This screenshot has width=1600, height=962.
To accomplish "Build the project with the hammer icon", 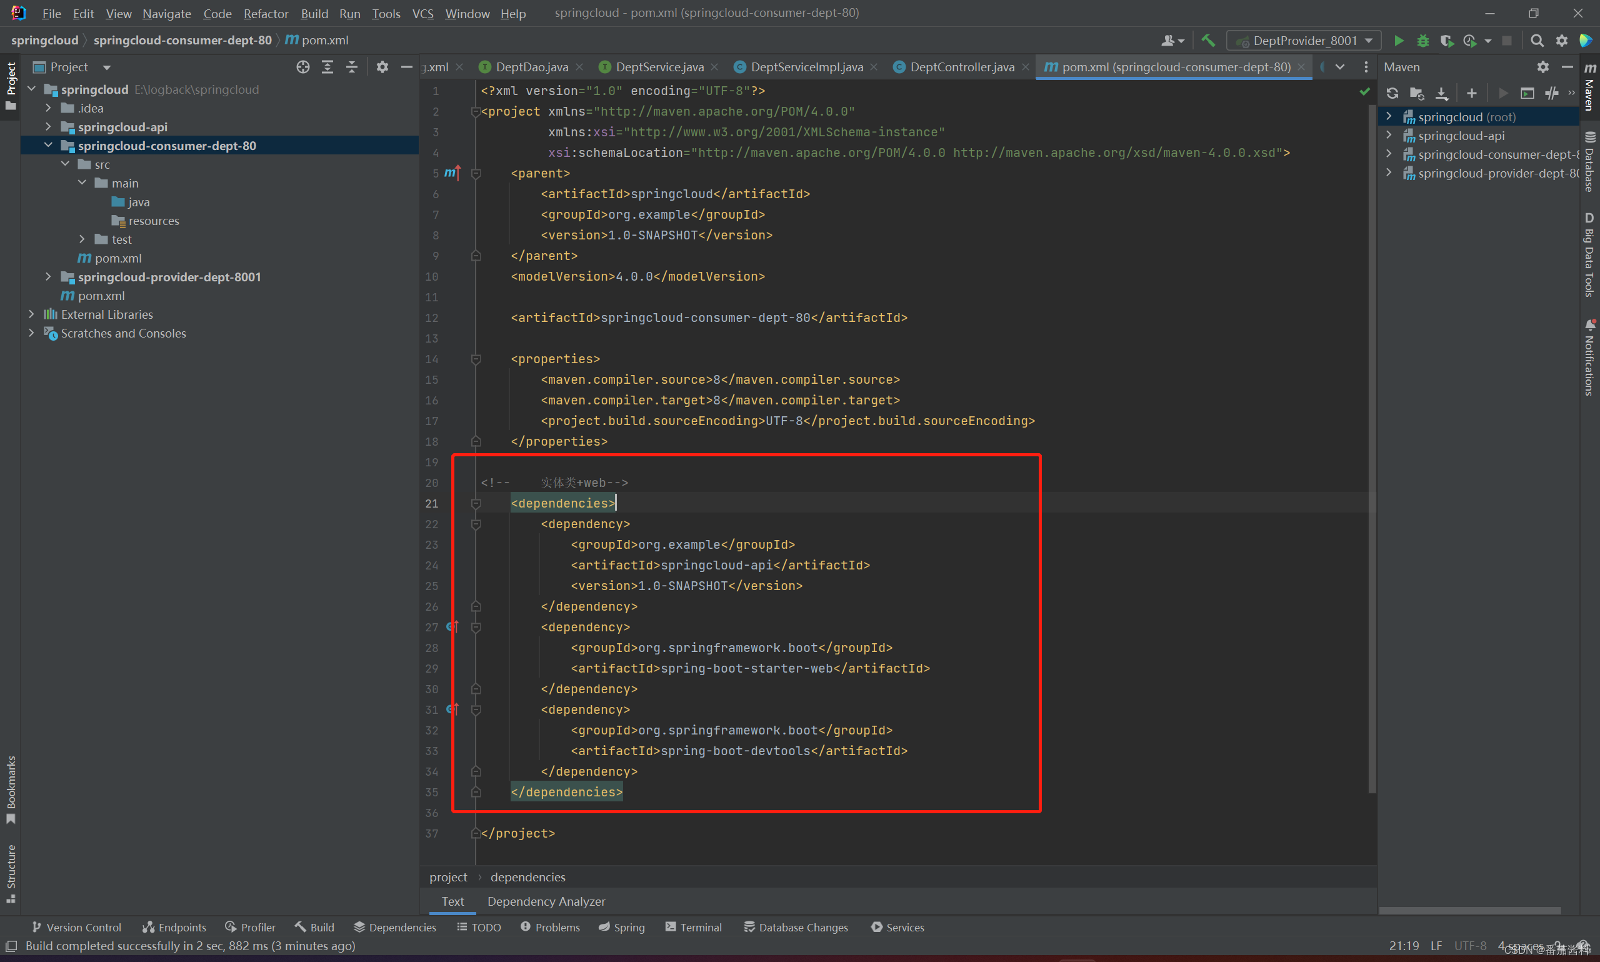I will 1208,40.
